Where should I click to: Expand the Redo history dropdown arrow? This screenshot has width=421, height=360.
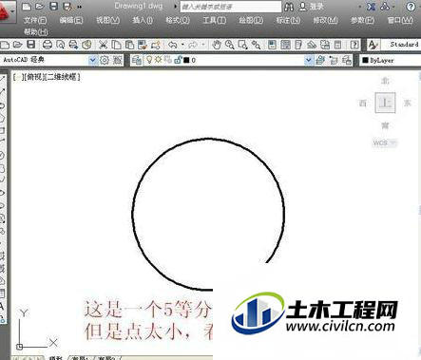(203, 45)
